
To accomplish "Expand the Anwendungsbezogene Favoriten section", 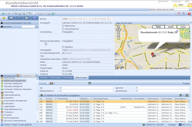I will tap(2, 23).
